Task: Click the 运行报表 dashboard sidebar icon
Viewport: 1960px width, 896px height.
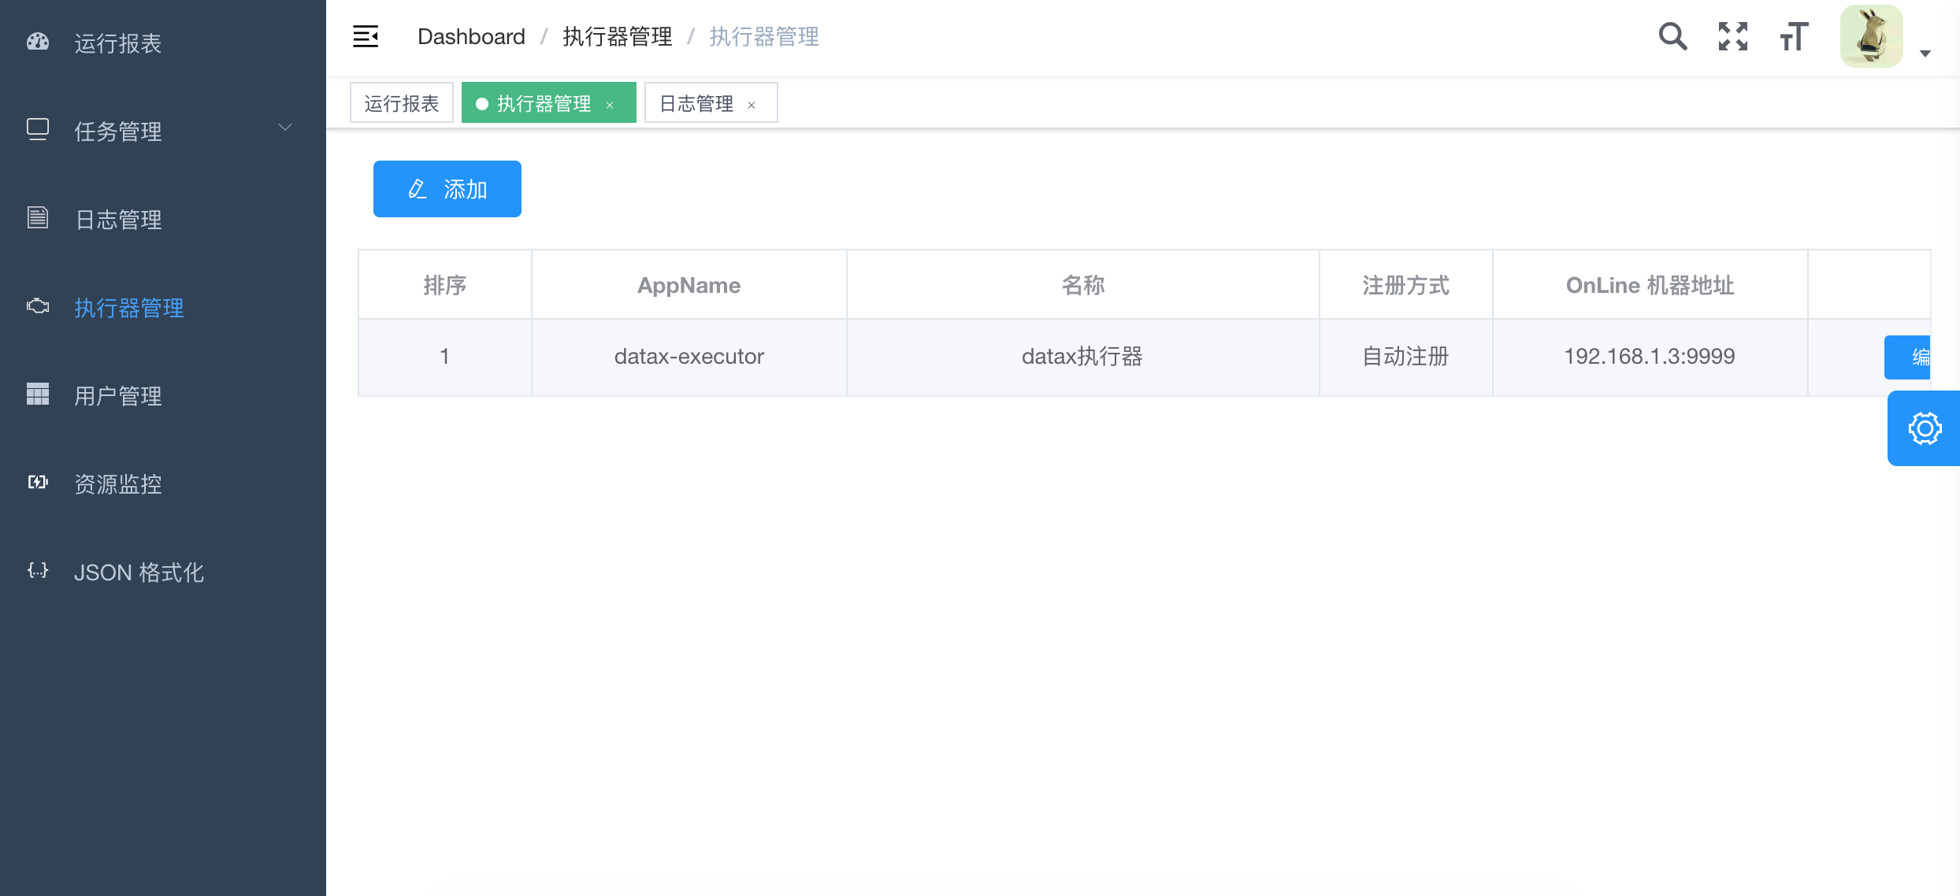Action: 38,43
